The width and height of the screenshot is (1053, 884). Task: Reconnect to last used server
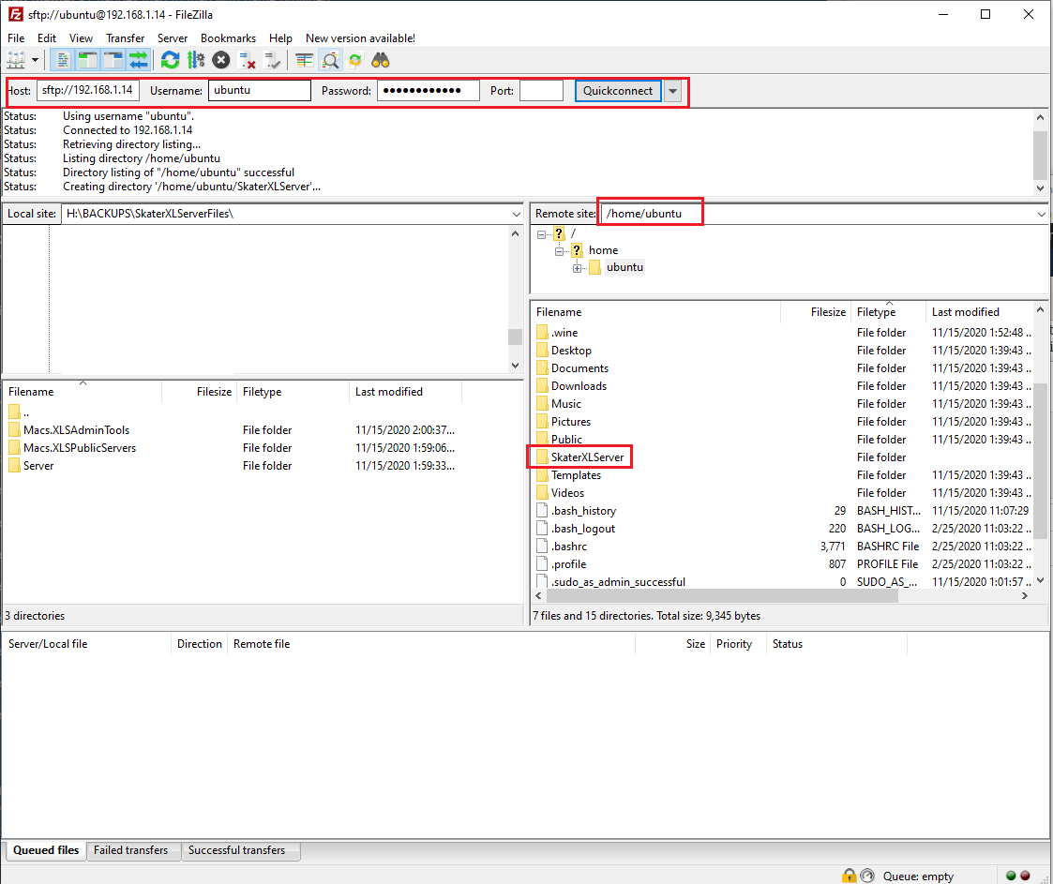click(x=272, y=60)
